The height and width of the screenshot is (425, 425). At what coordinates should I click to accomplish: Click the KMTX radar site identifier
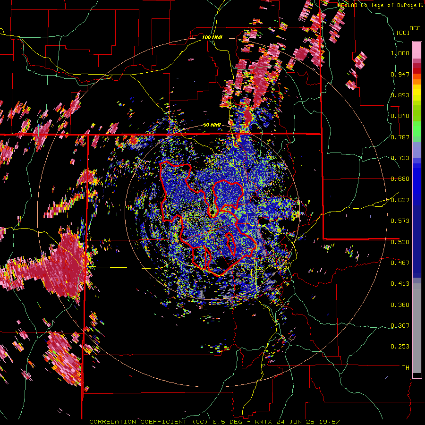(x=264, y=422)
